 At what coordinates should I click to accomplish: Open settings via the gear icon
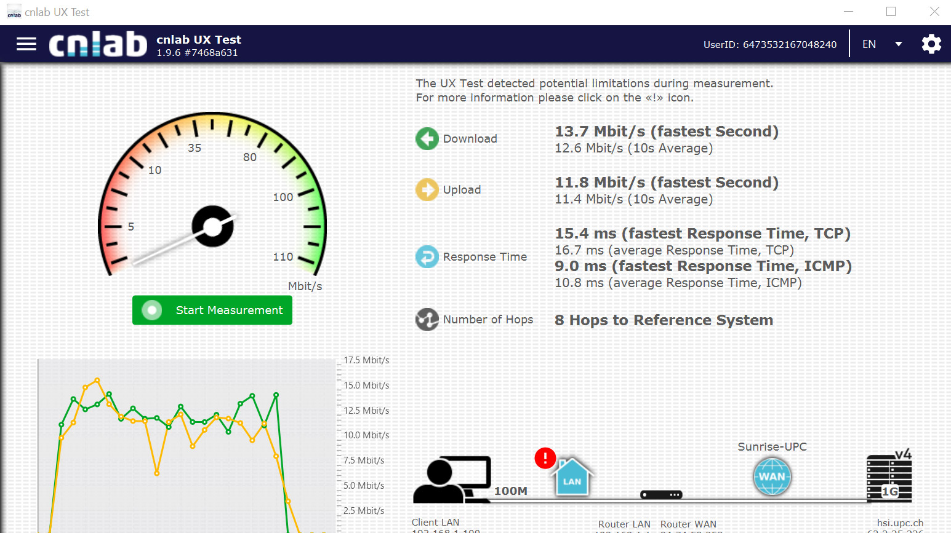(x=931, y=44)
